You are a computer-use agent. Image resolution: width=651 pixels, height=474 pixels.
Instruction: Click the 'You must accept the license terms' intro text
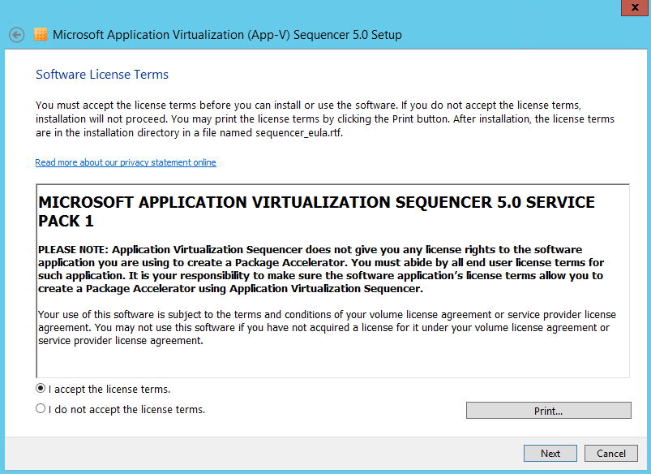tap(325, 119)
